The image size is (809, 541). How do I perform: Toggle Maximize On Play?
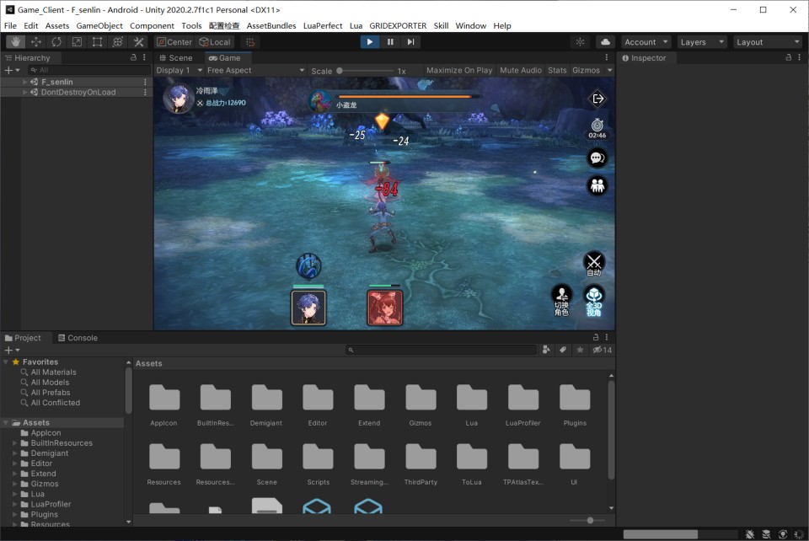(x=459, y=71)
